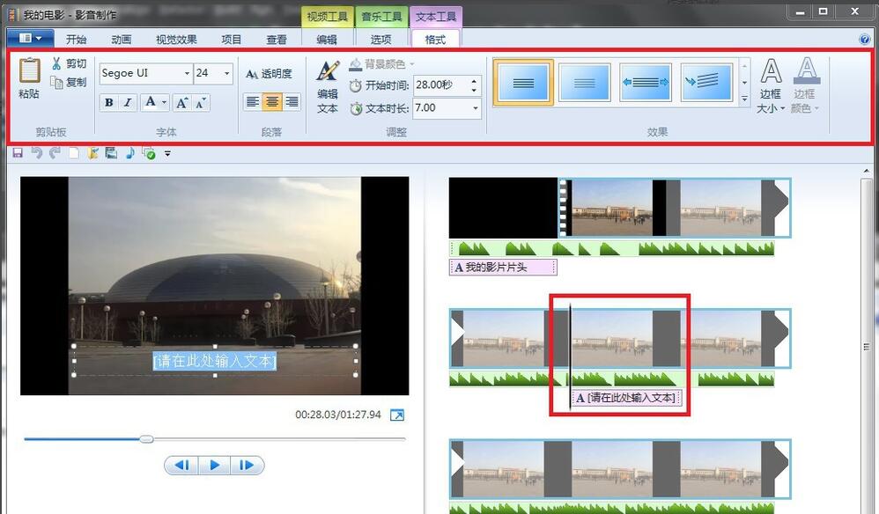
Task: Click the New project blank page icon
Action: [x=73, y=153]
